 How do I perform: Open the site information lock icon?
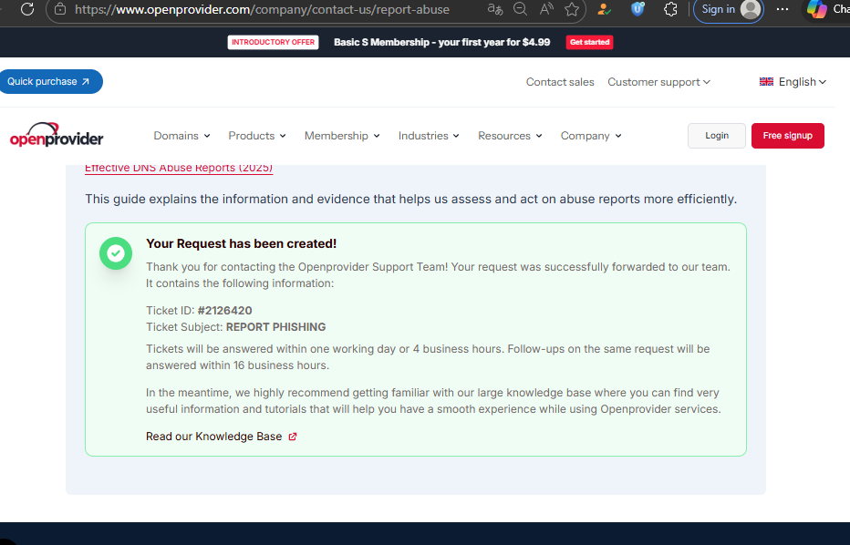(x=60, y=9)
